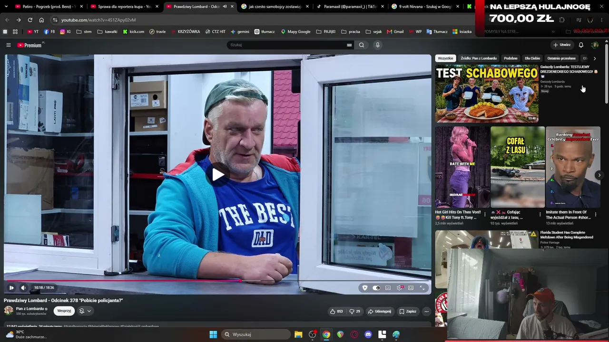Open options for Cofając wyjeżdżał short
Screen dimensions: 609x342
click(x=540, y=214)
